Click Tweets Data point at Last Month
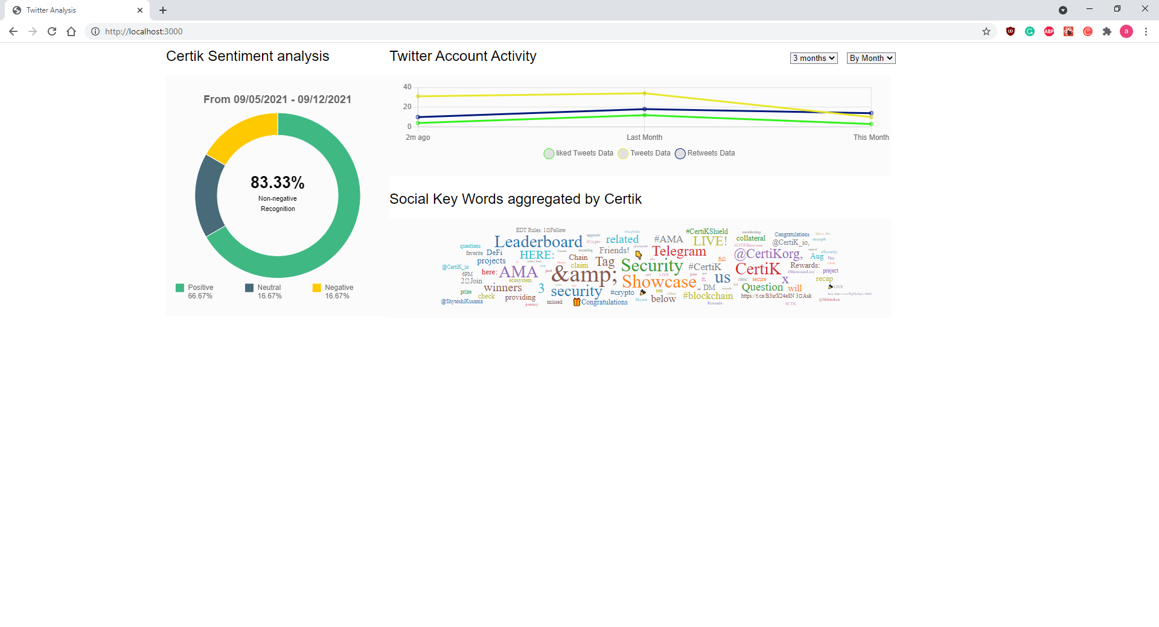 point(645,93)
